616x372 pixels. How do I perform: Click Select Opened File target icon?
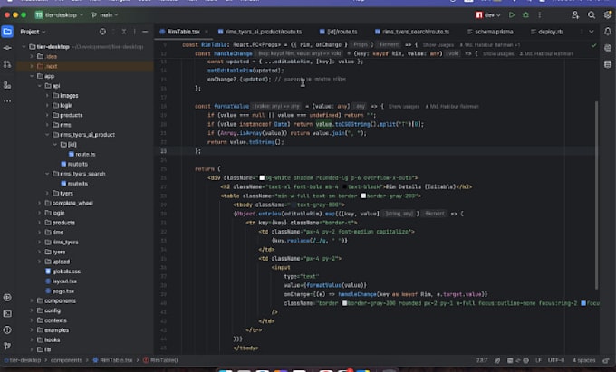pos(102,32)
